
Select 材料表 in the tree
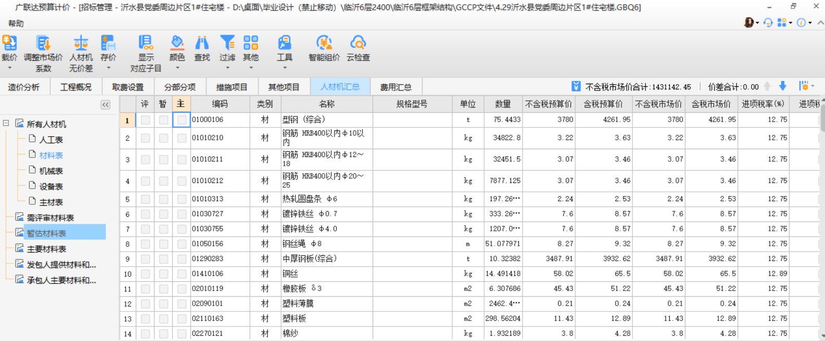click(x=51, y=155)
